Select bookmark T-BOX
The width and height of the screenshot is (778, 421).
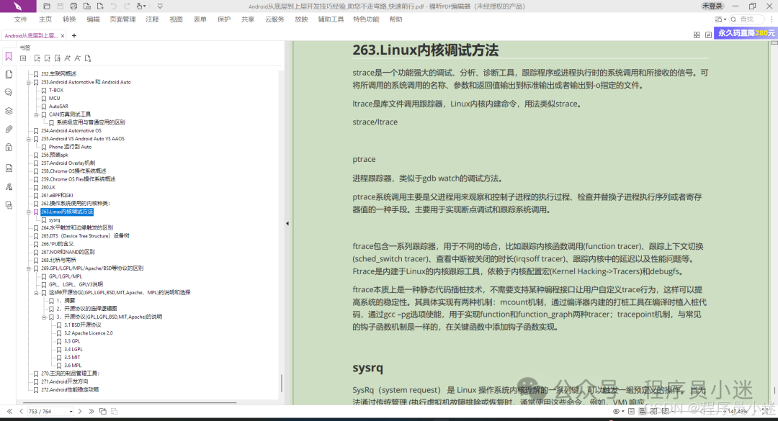[x=56, y=90]
